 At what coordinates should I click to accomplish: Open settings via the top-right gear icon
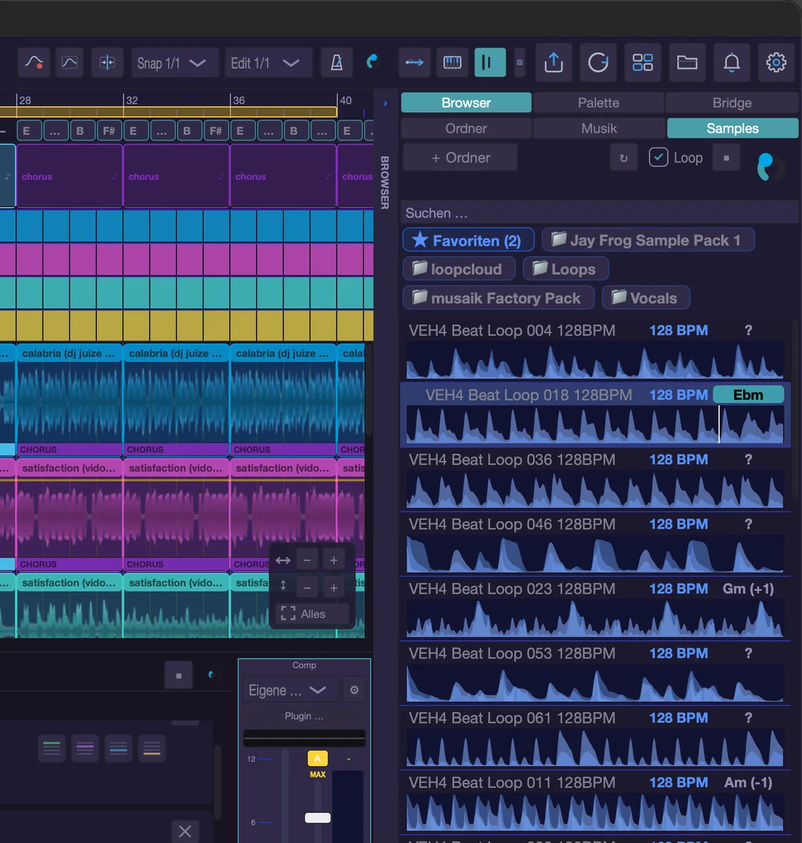pyautogui.click(x=776, y=63)
